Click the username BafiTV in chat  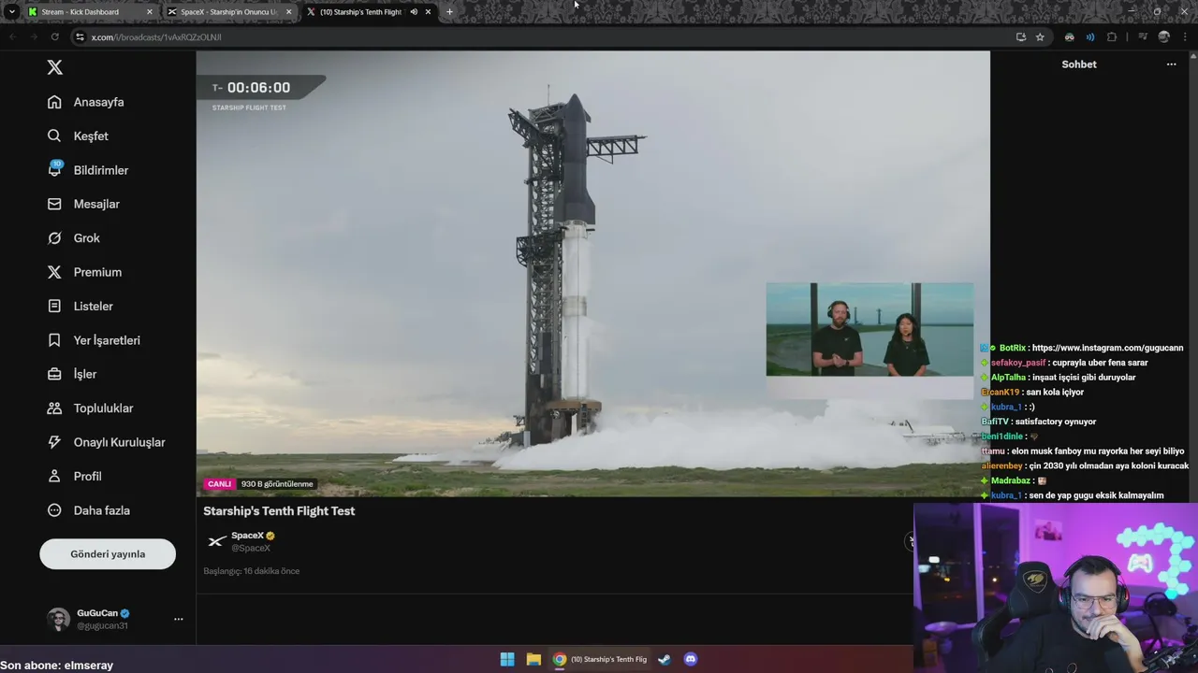(x=994, y=422)
